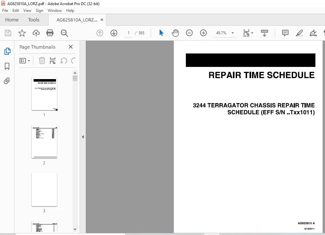Open zoom level dropdown arrow

point(233,33)
